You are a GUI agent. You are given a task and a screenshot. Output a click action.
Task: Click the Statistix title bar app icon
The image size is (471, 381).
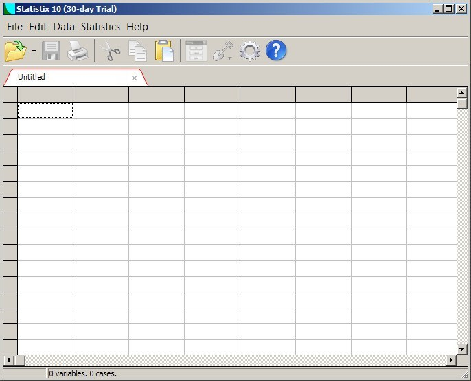point(10,9)
